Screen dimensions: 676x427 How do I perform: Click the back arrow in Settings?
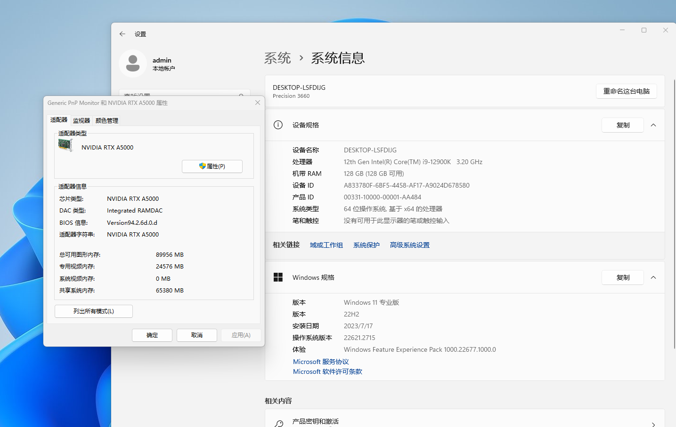click(x=122, y=34)
